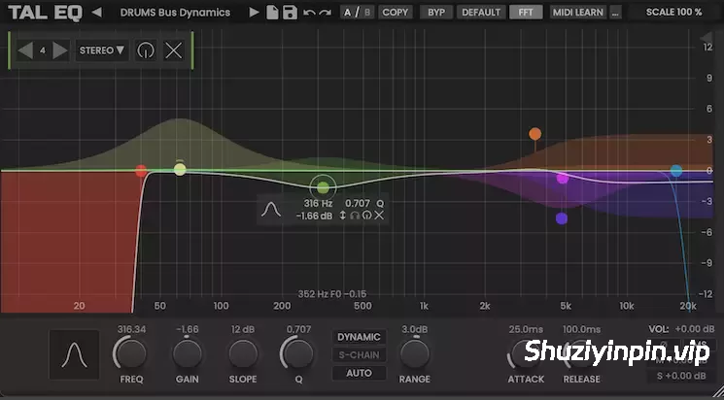Click the S +0.00 dB side gain field
Image resolution: width=724 pixels, height=400 pixels.
[681, 376]
